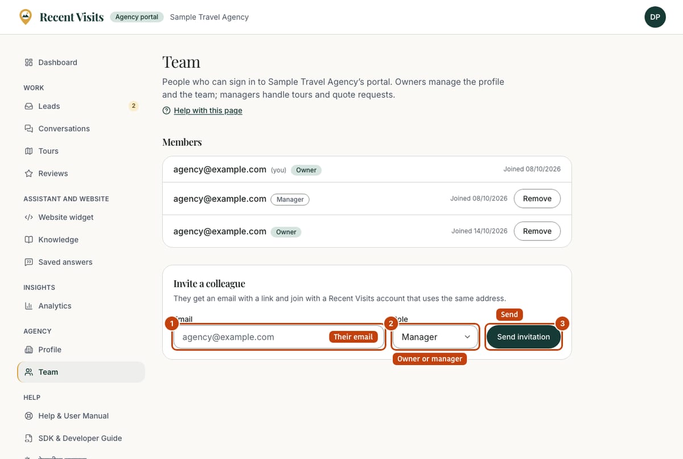Open the DP user avatar menu
The width and height of the screenshot is (683, 459).
pos(655,17)
